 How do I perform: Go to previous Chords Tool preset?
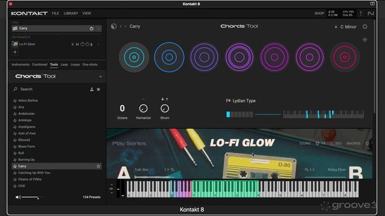click(x=121, y=26)
